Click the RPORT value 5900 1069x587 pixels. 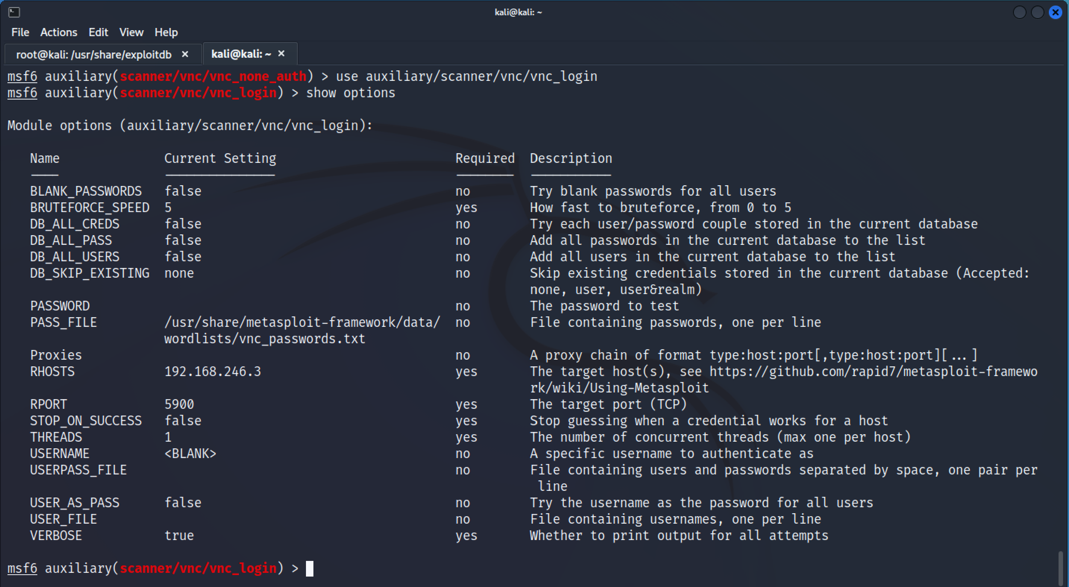pos(179,404)
